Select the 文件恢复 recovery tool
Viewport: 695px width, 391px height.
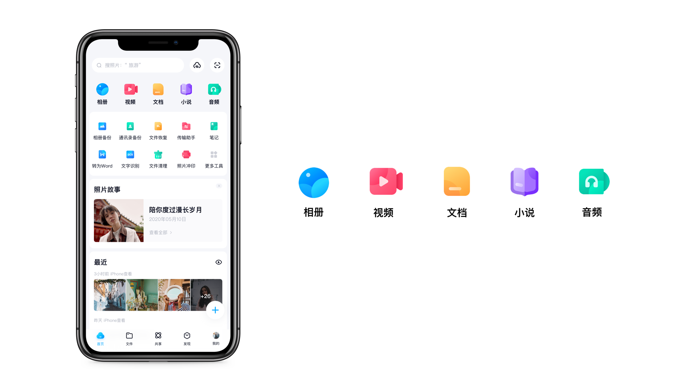(x=157, y=129)
